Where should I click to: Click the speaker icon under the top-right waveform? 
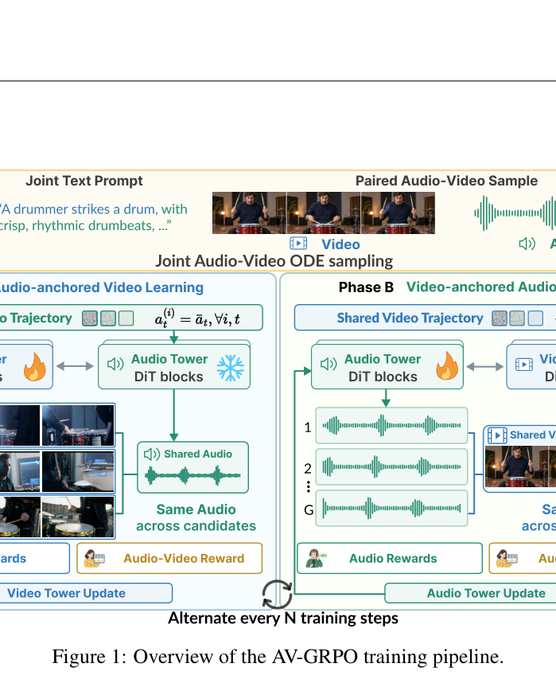click(527, 244)
